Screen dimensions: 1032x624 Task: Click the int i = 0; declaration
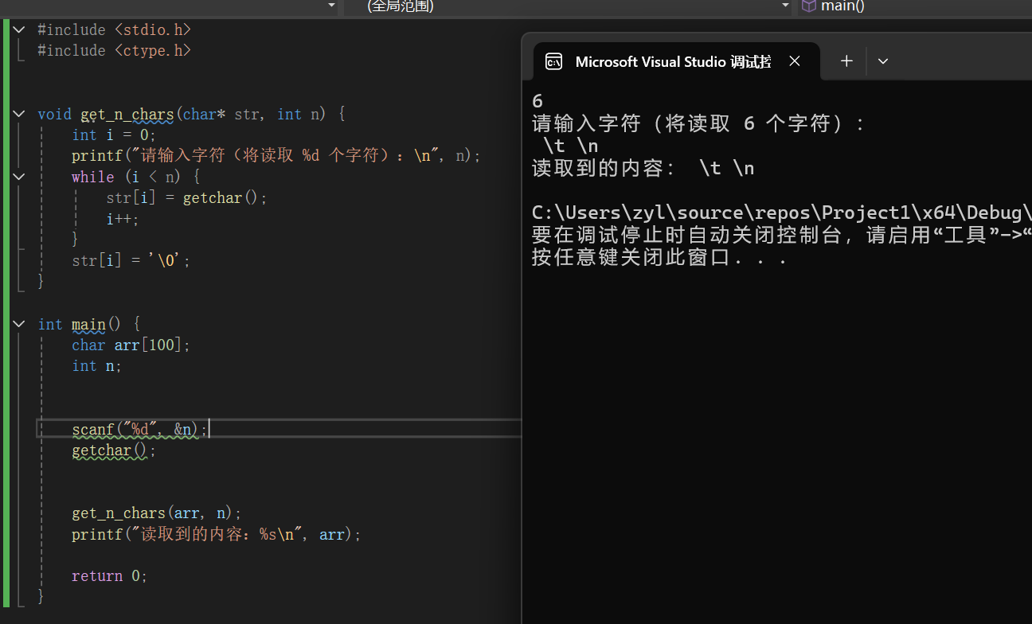(114, 135)
